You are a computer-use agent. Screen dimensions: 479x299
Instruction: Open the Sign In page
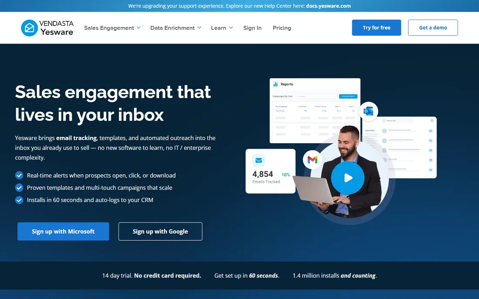coord(252,28)
